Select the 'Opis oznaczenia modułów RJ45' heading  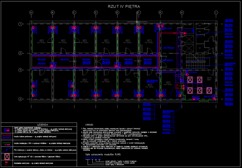tap(103, 154)
